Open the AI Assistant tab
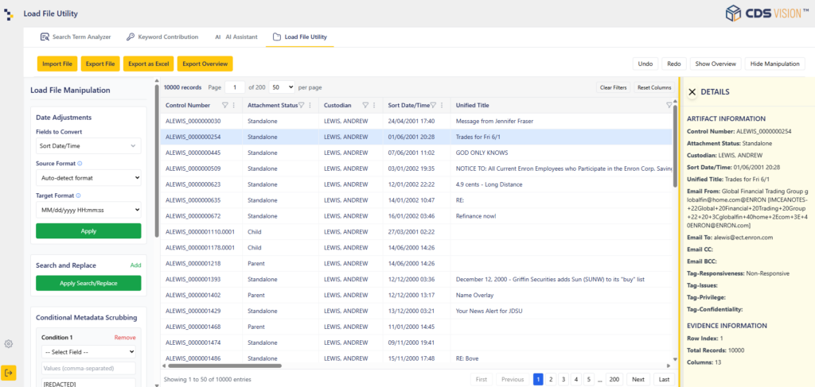Image resolution: width=815 pixels, height=387 pixels. (236, 37)
